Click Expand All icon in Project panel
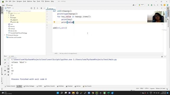 point(34,8)
